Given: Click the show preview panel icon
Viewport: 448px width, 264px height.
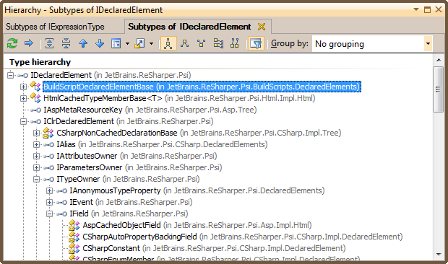Looking at the screenshot, I should (x=116, y=43).
